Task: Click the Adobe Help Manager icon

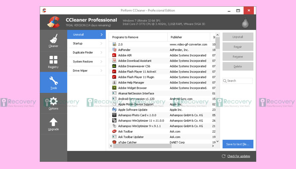Action: (114, 82)
